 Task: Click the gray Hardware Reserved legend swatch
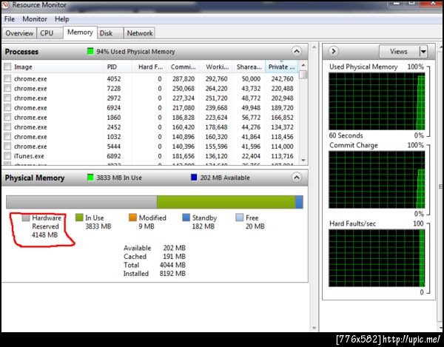click(26, 218)
